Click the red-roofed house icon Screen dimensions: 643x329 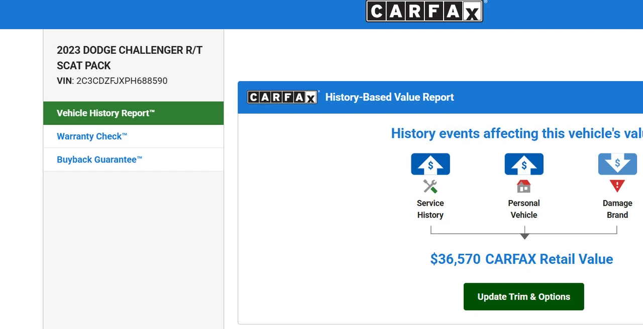524,187
